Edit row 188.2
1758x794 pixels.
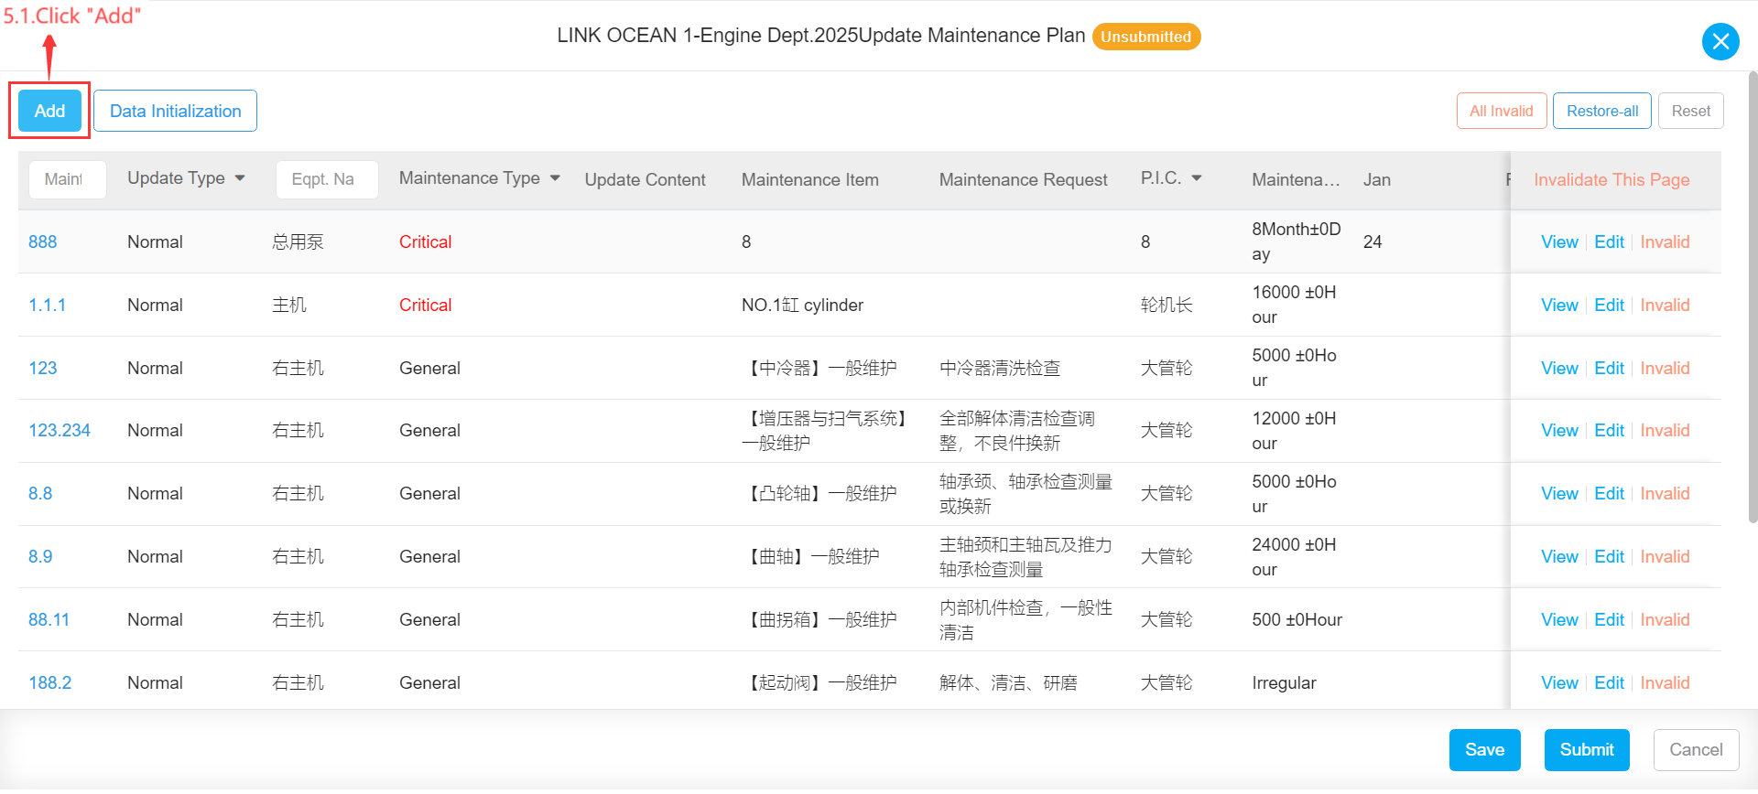pyautogui.click(x=1609, y=683)
